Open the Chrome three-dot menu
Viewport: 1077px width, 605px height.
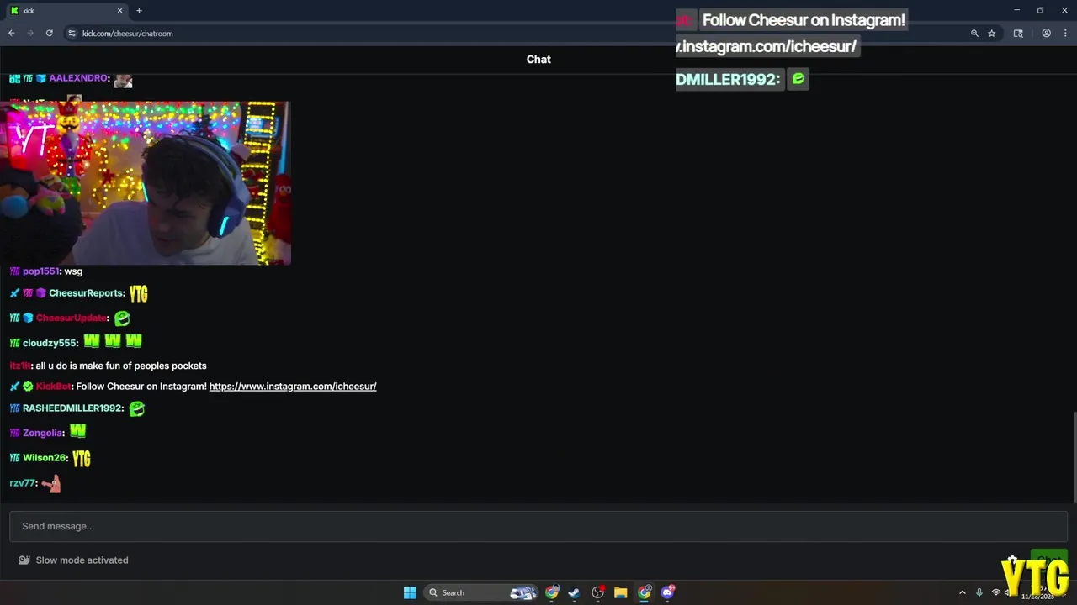1065,34
